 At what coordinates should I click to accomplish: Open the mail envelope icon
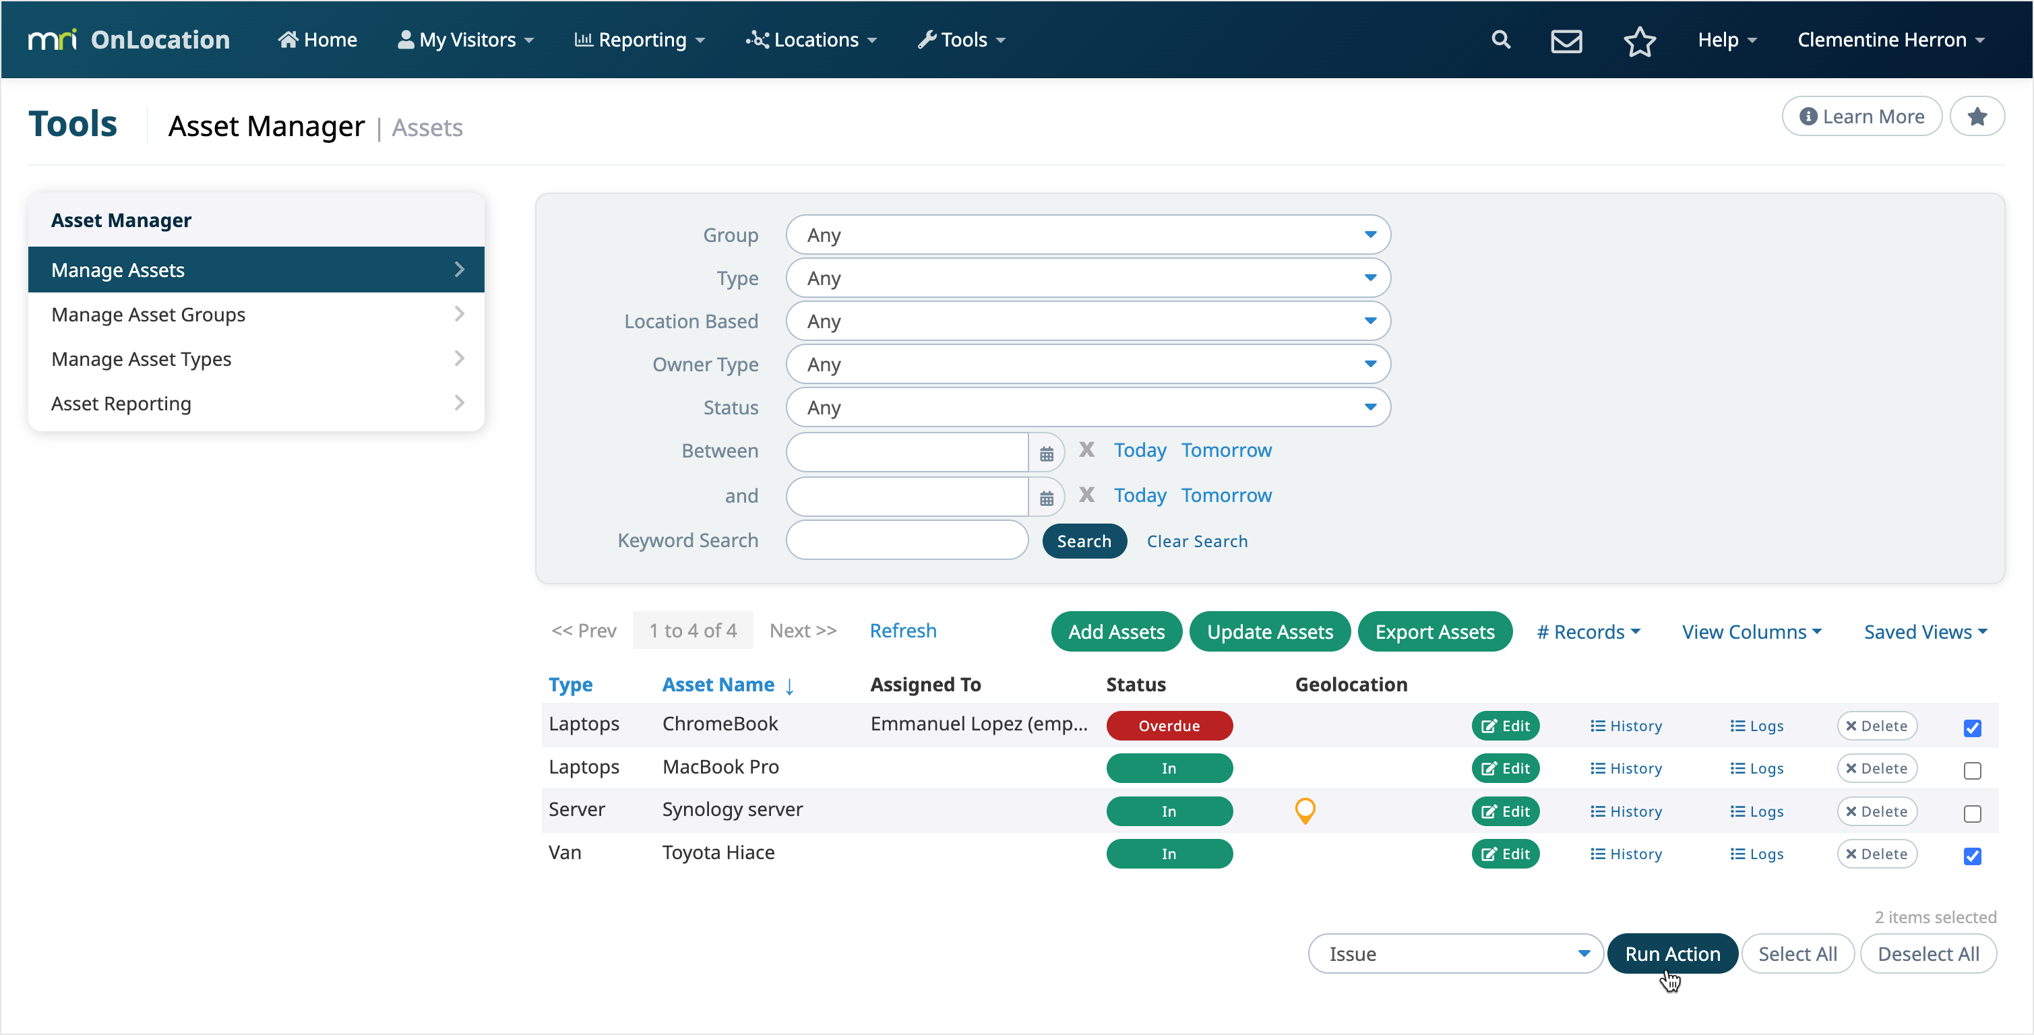1566,40
